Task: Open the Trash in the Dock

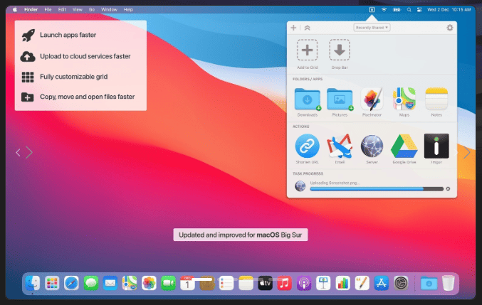Action: coord(449,283)
